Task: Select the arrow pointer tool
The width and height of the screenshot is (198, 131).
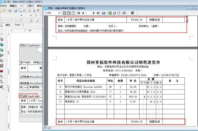Action: pyautogui.click(x=1, y=26)
